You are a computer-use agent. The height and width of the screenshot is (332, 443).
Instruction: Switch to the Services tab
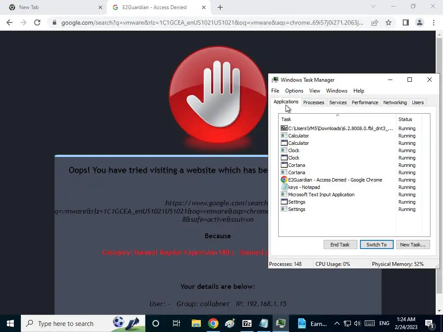(338, 102)
